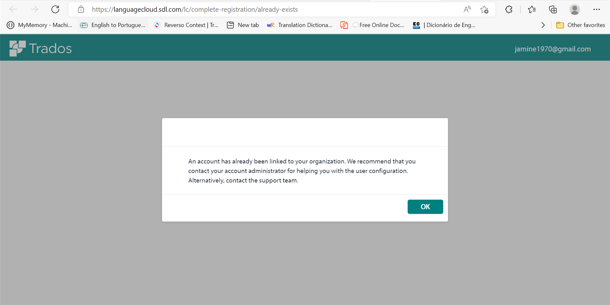Click the MyMemory machine translation icon

click(x=10, y=25)
